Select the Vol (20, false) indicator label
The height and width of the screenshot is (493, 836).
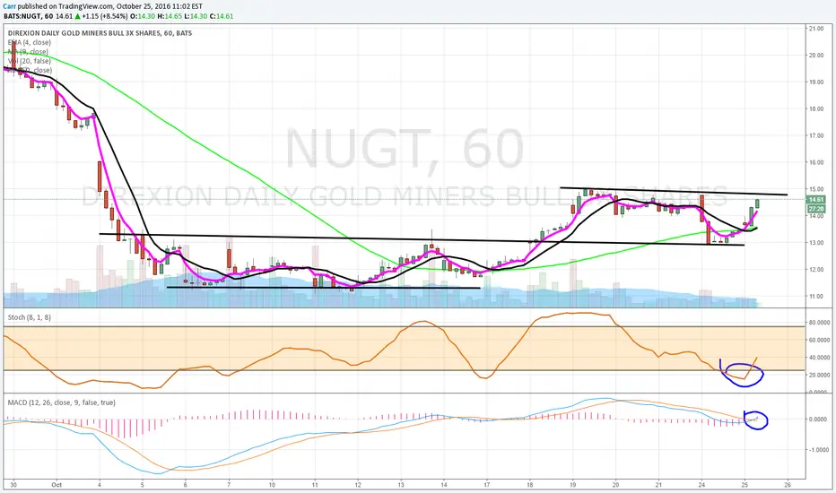coord(30,61)
